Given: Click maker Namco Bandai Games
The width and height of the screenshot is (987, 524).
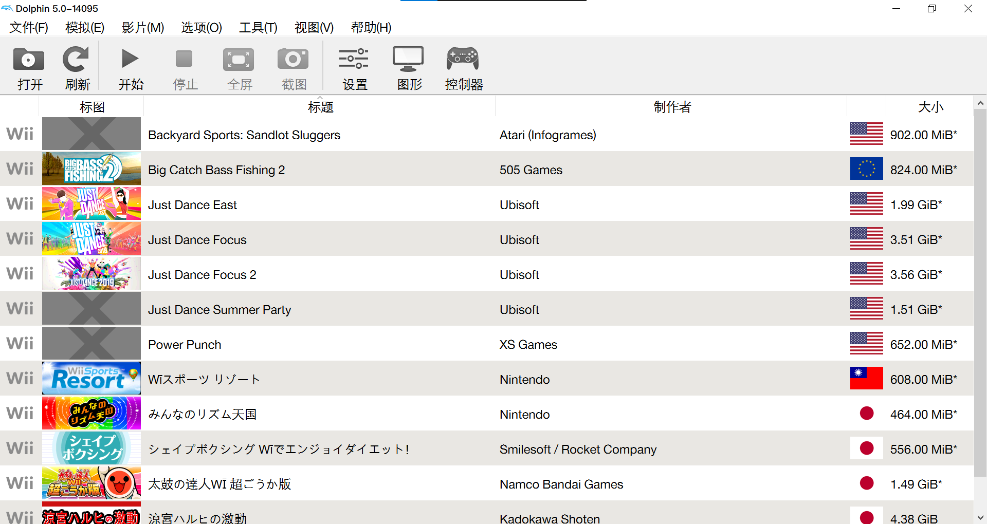Looking at the screenshot, I should [x=561, y=484].
